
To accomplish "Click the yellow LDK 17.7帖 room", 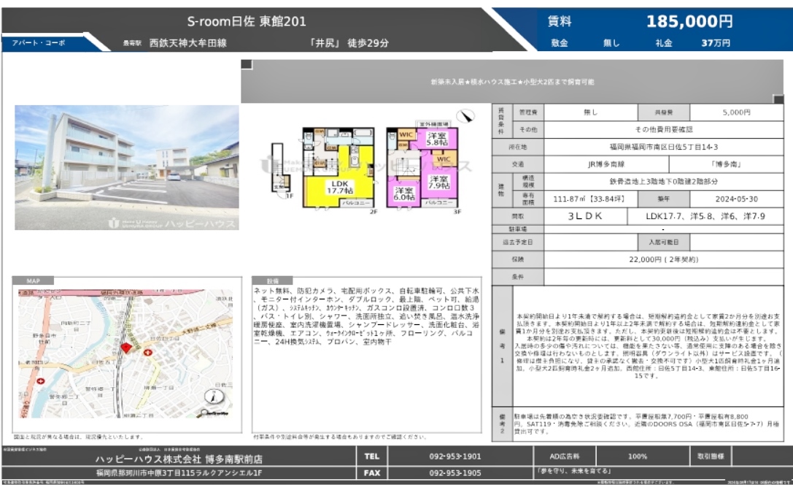I will click(x=339, y=187).
